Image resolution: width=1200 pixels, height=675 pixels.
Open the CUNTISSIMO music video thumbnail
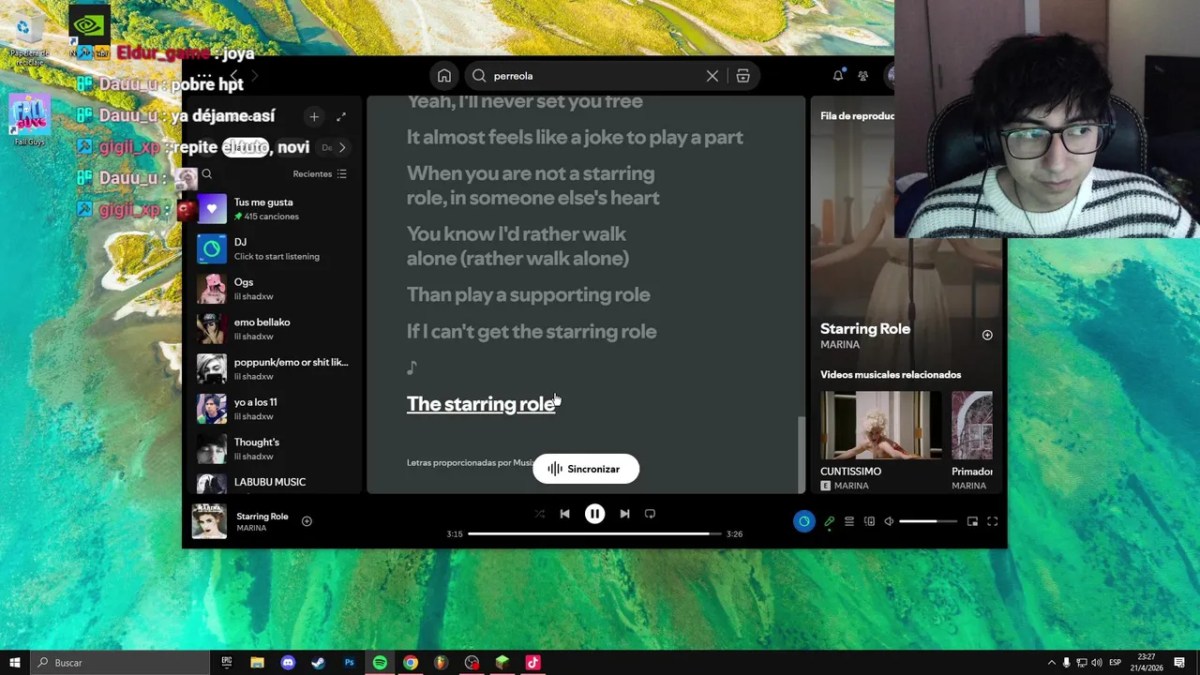[880, 426]
